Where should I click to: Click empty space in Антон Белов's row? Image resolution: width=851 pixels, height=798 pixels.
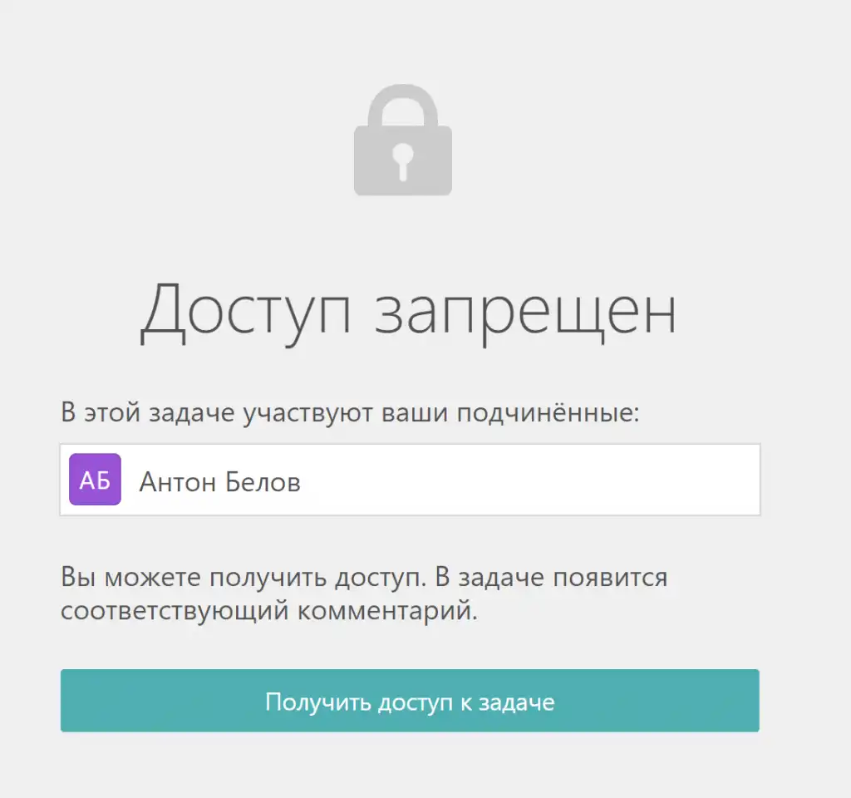(529, 480)
